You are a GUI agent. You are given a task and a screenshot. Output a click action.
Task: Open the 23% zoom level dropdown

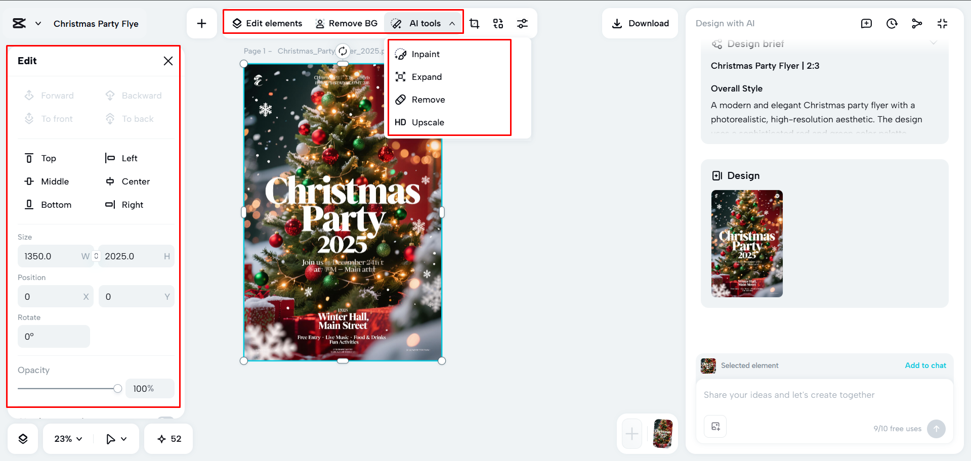point(67,439)
